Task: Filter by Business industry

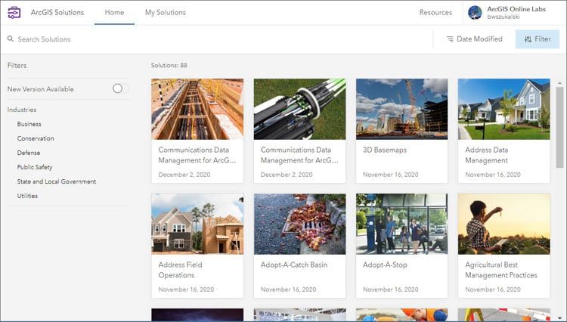Action: pos(29,124)
